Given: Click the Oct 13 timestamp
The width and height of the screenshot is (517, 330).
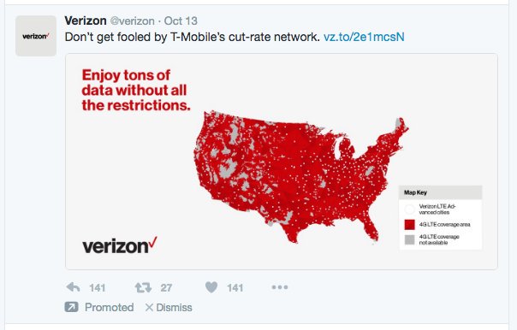Looking at the screenshot, I should click(181, 21).
